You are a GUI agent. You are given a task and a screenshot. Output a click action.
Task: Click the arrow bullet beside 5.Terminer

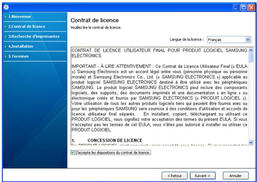[x=5, y=57]
